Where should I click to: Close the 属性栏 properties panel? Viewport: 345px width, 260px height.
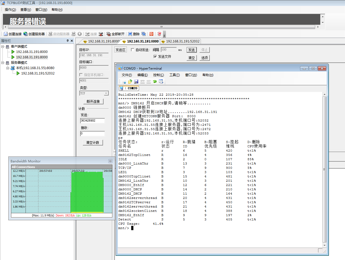point(72,41)
